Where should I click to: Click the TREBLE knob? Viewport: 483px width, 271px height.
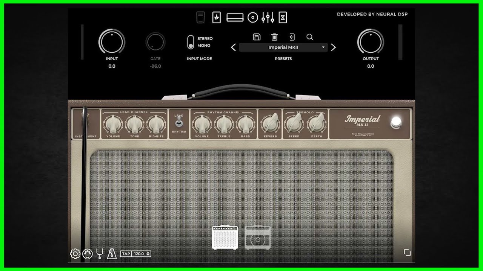224,124
